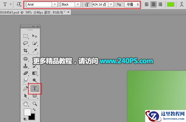Click the 424.16 点 font size field
The image size is (186, 122).
100,4
